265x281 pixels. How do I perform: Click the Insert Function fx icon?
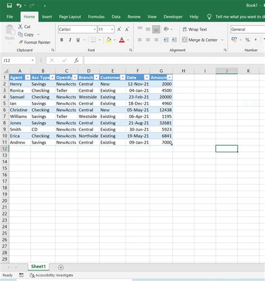pyautogui.click(x=77, y=60)
